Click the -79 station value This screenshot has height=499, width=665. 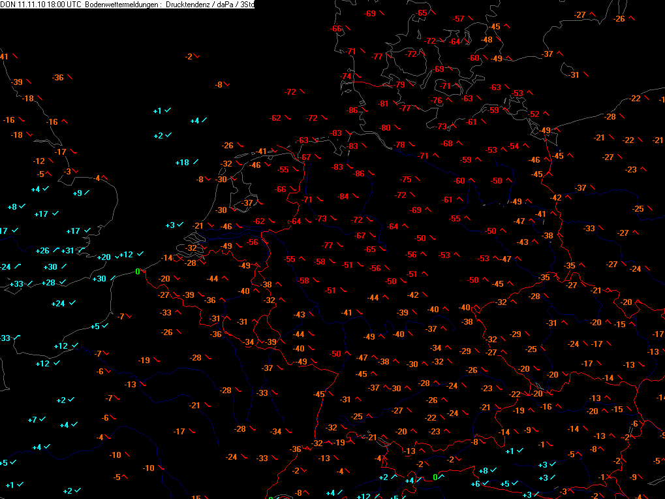399,85
